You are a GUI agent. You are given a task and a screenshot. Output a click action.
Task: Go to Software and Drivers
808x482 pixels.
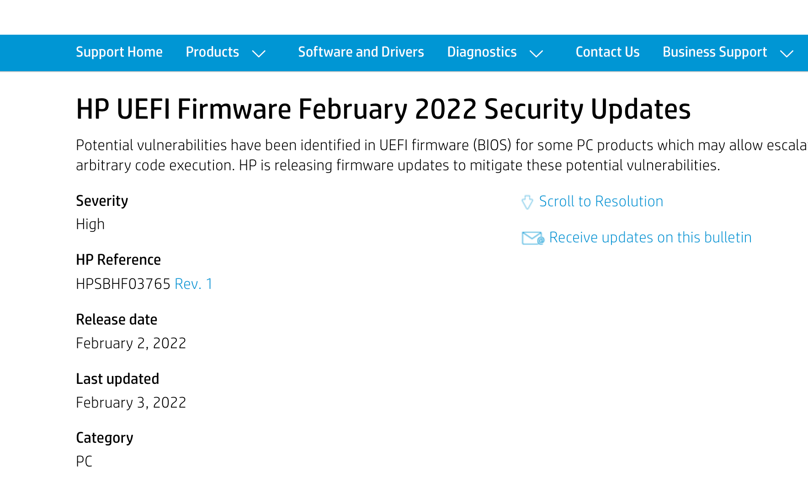click(361, 52)
